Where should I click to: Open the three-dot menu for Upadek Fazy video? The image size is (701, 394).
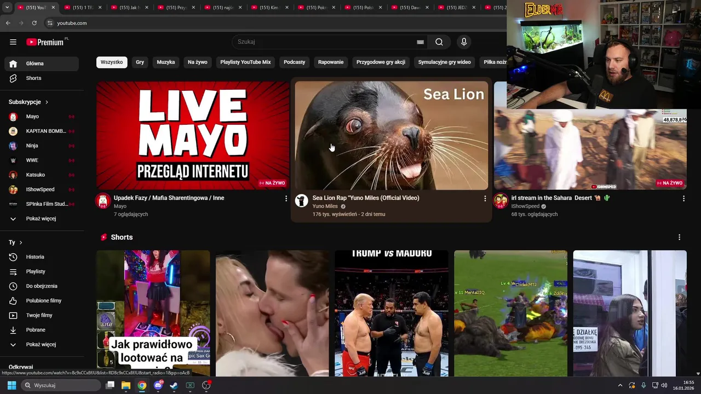286,199
